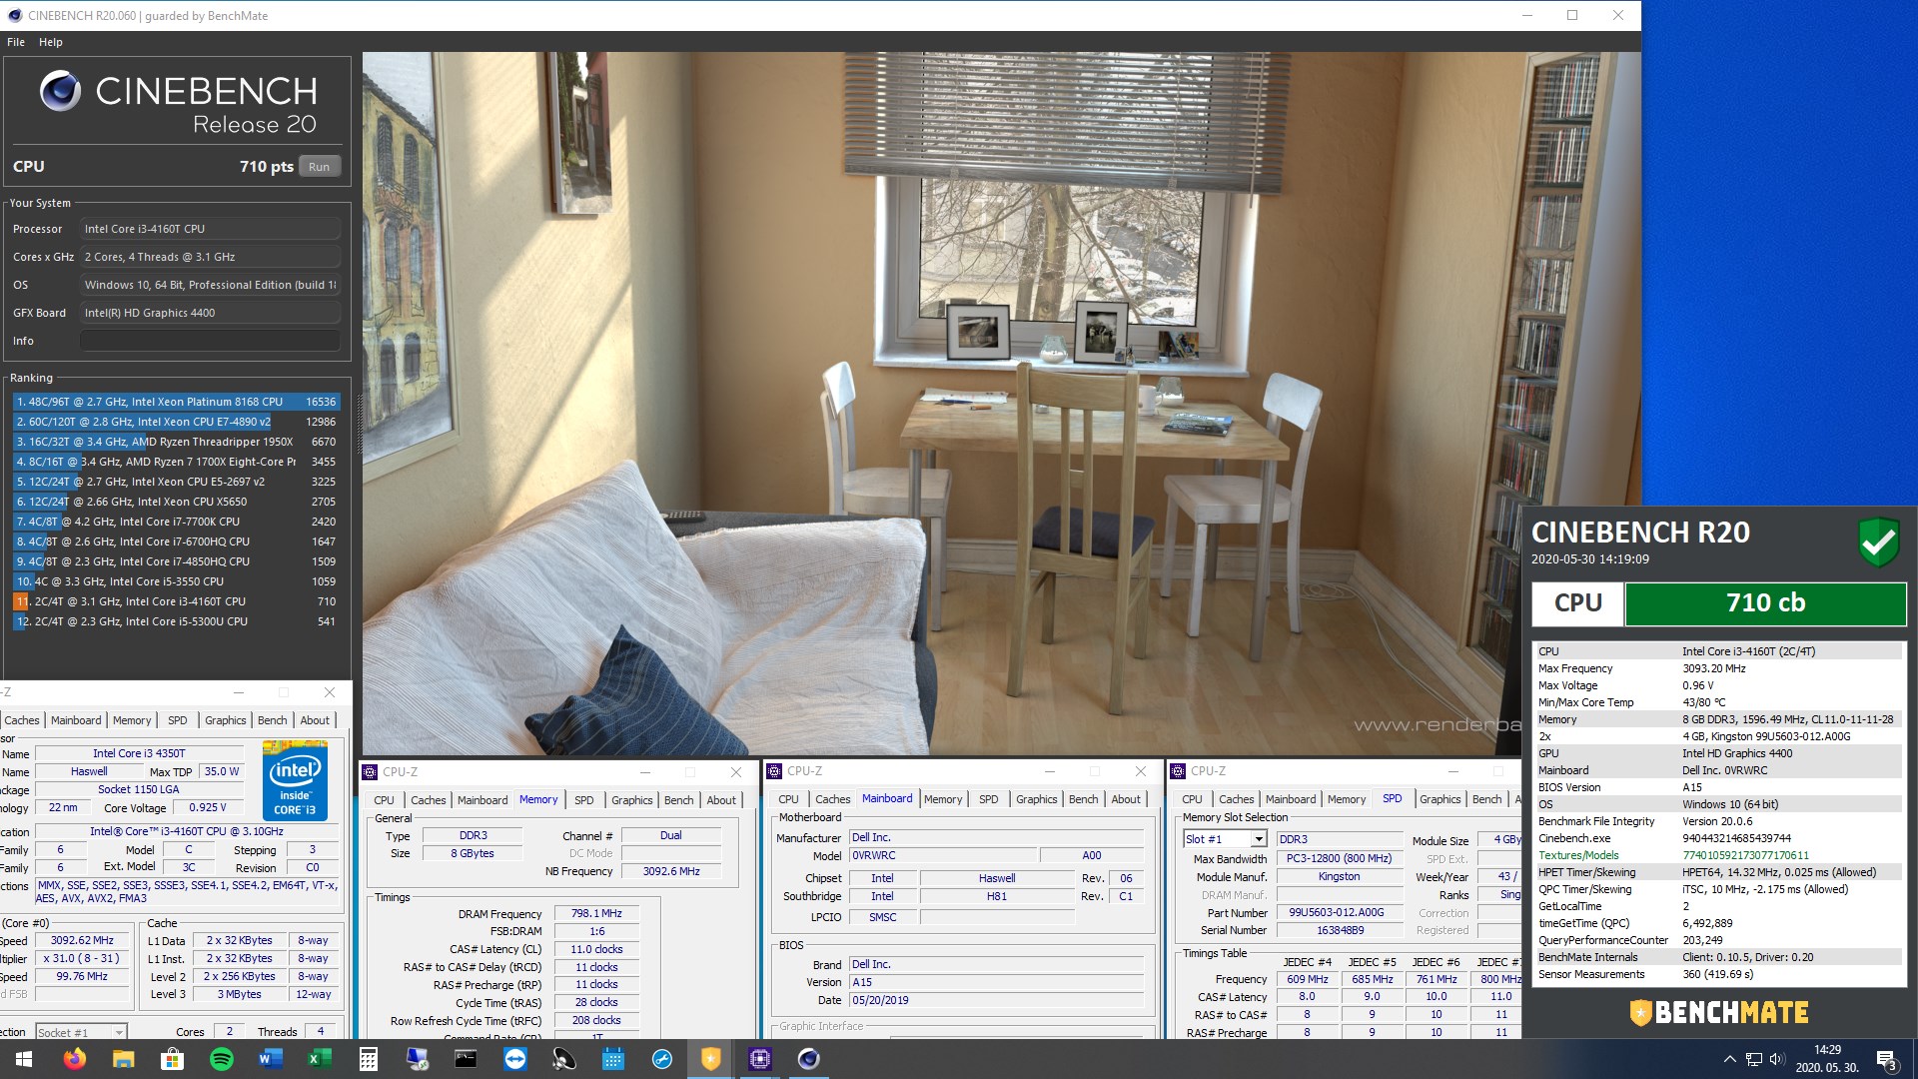Select ranking entry Core i7-7700K
The image size is (1918, 1079).
[177, 522]
